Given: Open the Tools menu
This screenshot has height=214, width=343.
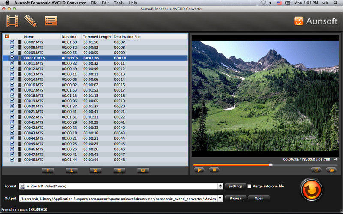Looking at the screenshot, I should point(119,3).
